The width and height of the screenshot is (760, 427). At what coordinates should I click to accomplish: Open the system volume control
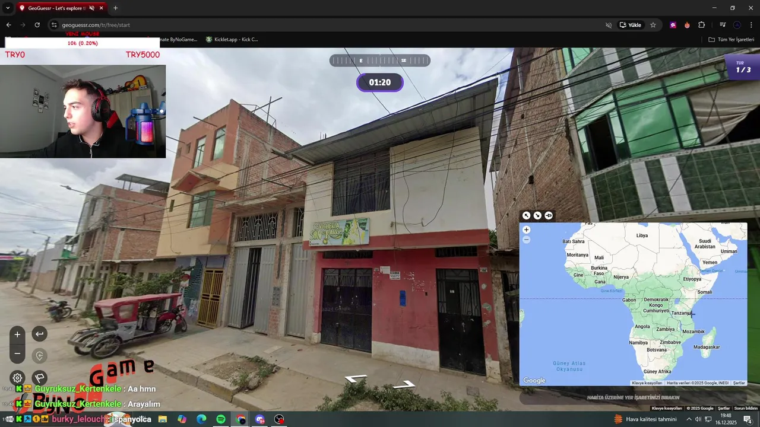(x=698, y=419)
